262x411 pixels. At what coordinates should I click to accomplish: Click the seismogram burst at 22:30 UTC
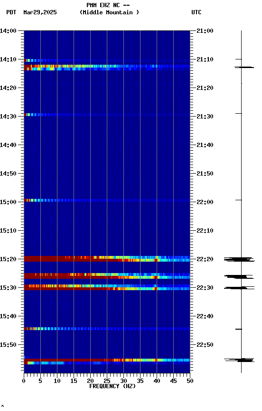239,288
